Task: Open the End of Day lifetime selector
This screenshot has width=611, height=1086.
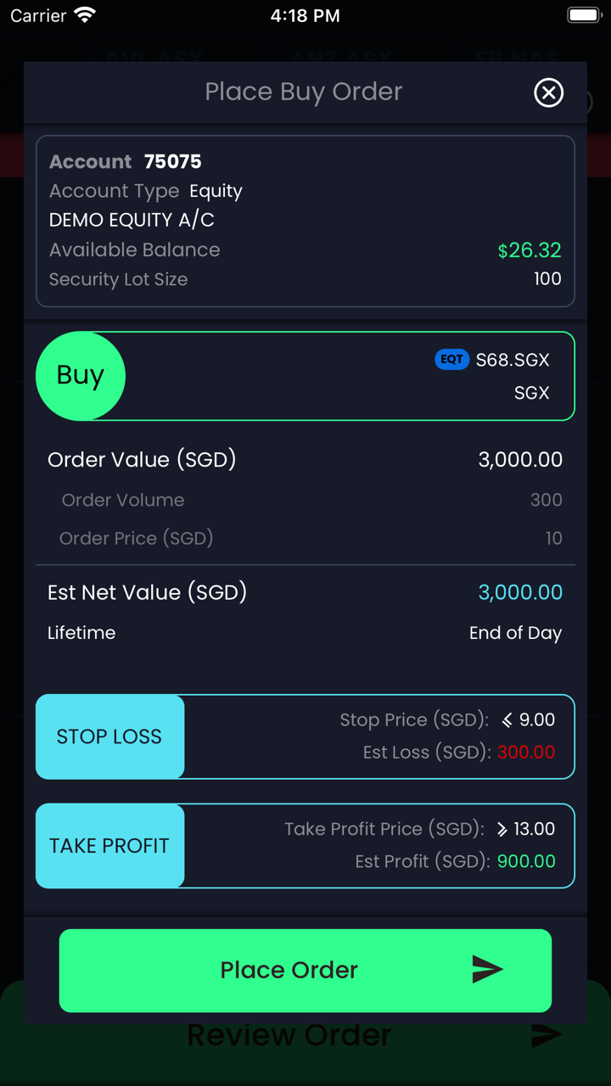Action: tap(515, 633)
